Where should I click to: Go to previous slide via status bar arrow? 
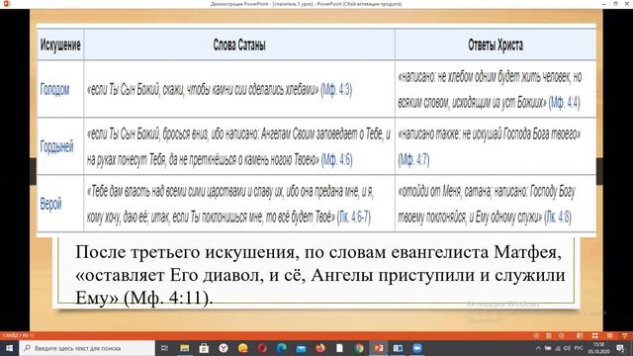(x=536, y=335)
